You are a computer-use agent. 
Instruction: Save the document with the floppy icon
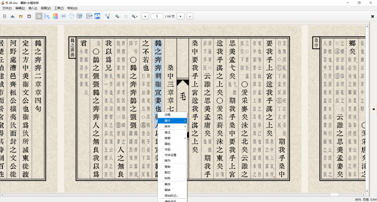[29, 16]
